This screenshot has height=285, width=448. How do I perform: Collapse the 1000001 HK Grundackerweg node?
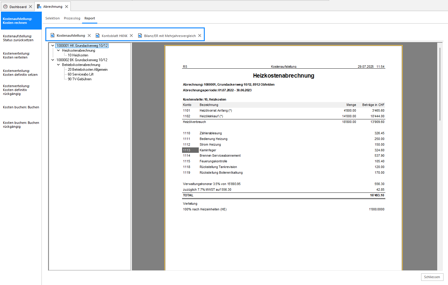53,46
